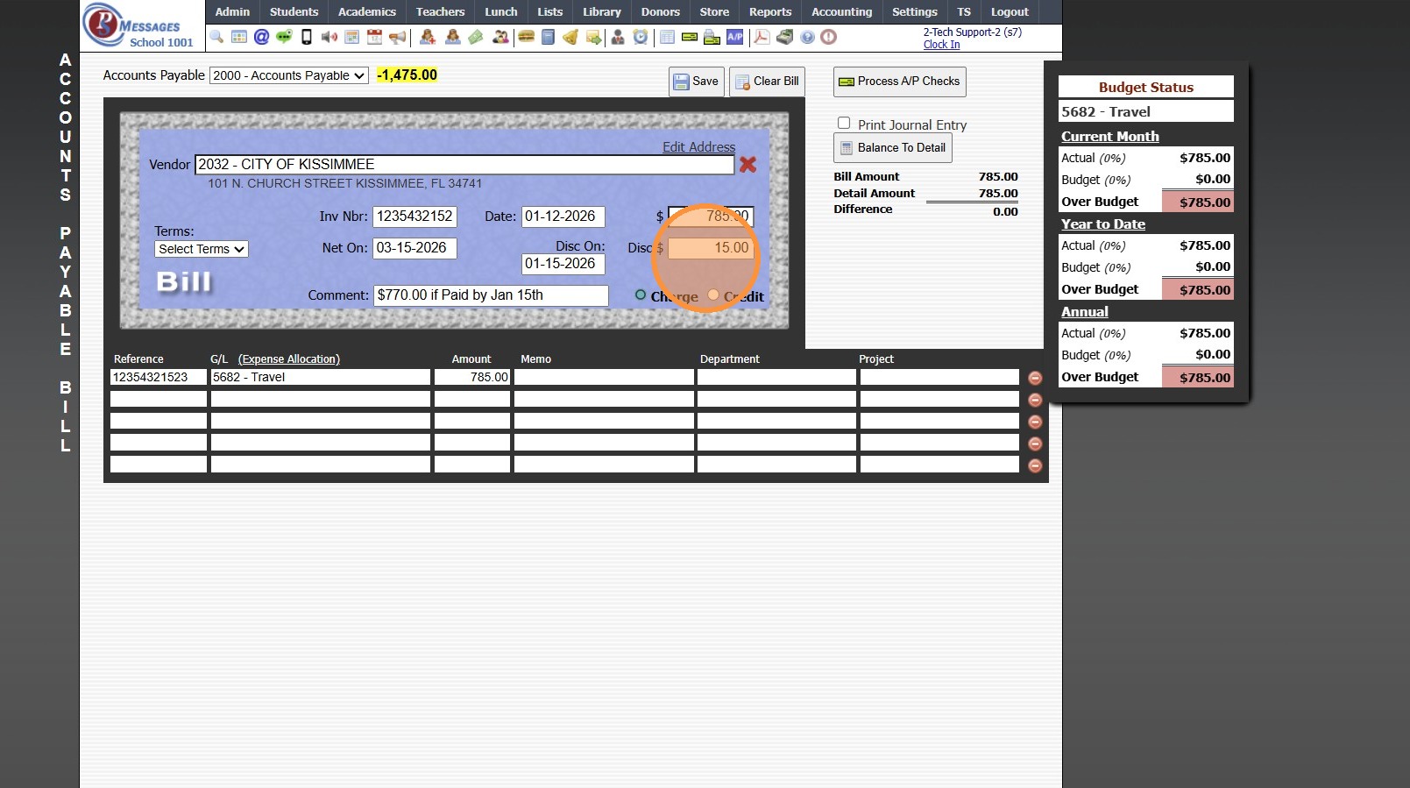Select the Credit radio button

point(713,295)
